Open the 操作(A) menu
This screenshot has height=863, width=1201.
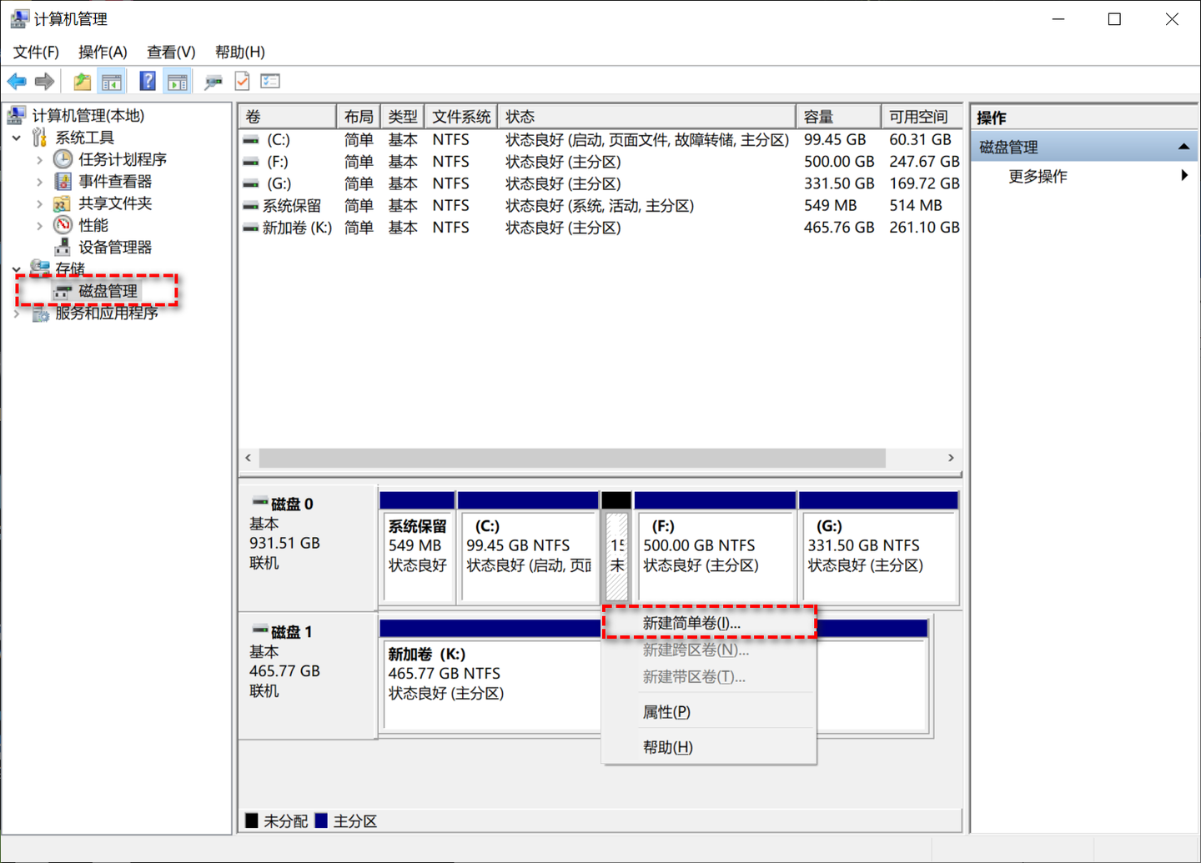click(x=103, y=52)
